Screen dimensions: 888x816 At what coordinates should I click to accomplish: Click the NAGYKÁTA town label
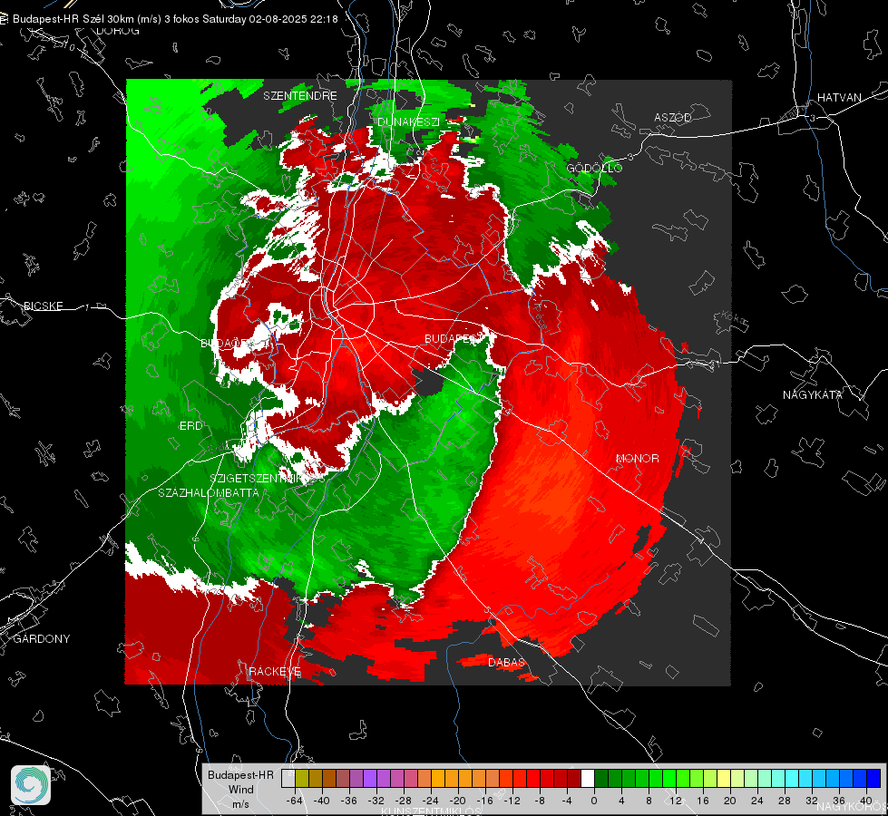click(x=813, y=395)
